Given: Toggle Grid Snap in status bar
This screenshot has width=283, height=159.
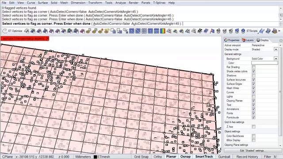Looking at the screenshot, I should tap(141, 157).
